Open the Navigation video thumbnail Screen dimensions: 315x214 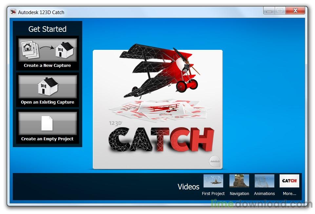pyautogui.click(x=239, y=181)
